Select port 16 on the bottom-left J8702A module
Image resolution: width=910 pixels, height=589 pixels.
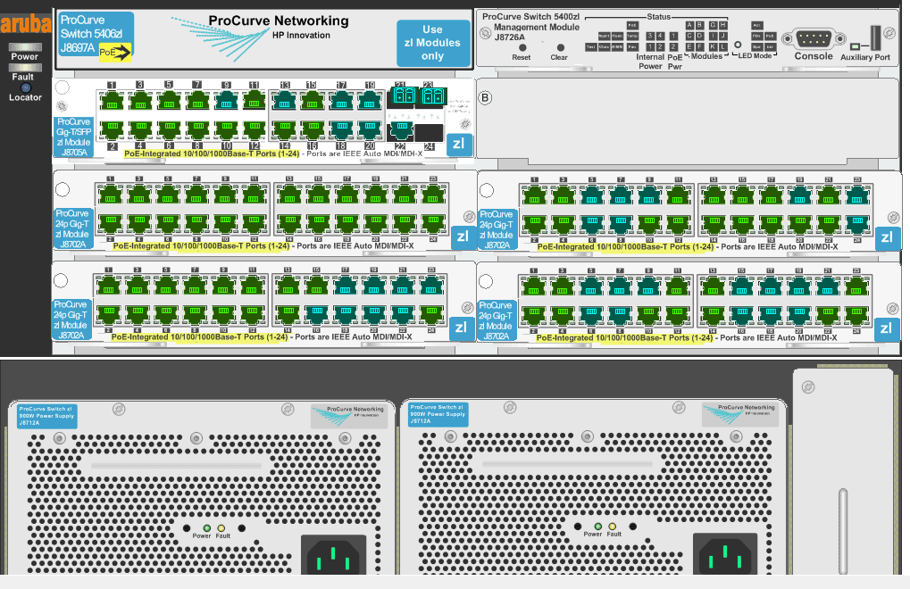pyautogui.click(x=316, y=313)
